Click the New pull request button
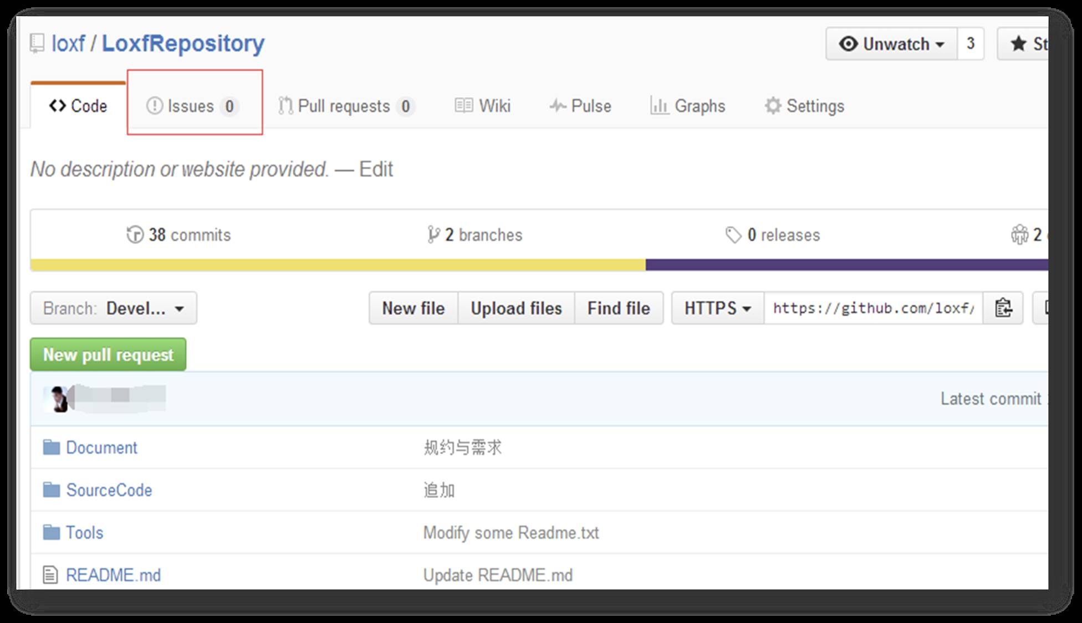The image size is (1082, 623). tap(108, 354)
